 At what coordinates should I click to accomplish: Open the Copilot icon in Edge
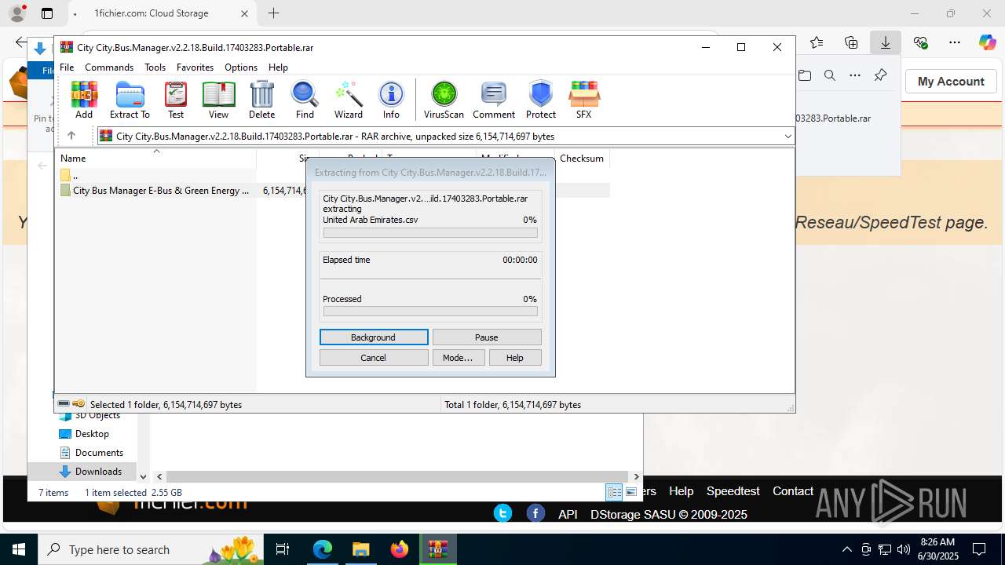point(987,42)
